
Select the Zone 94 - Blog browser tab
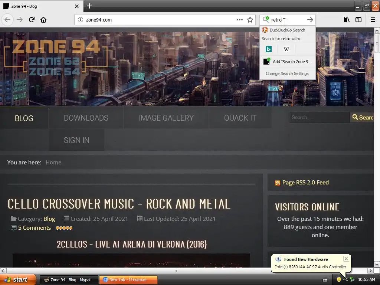tap(42, 6)
